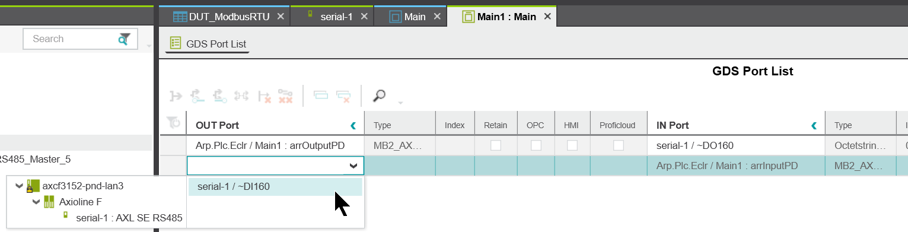
Task: Click the delete all connections red X icon
Action: click(285, 96)
